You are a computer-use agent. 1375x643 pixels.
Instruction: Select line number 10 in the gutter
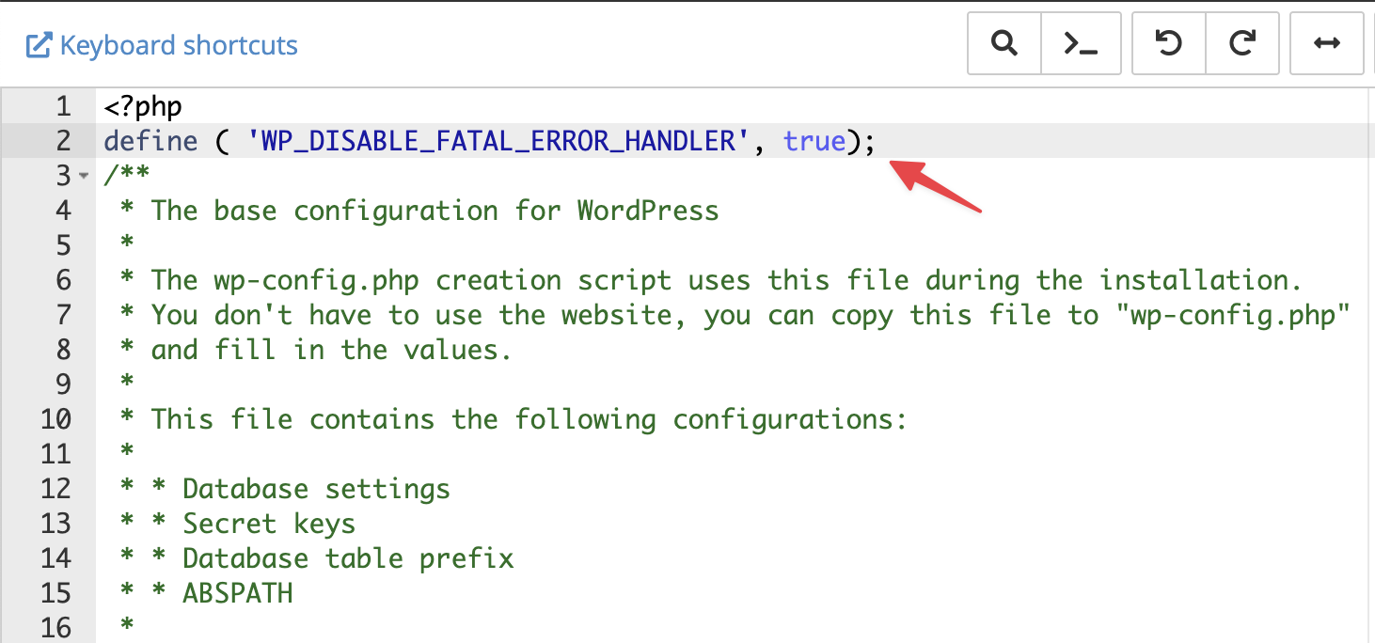56,419
